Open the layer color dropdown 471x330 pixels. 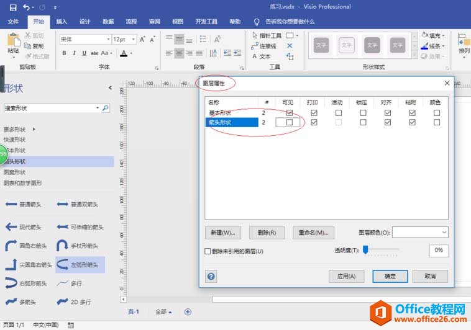pyautogui.click(x=444, y=232)
